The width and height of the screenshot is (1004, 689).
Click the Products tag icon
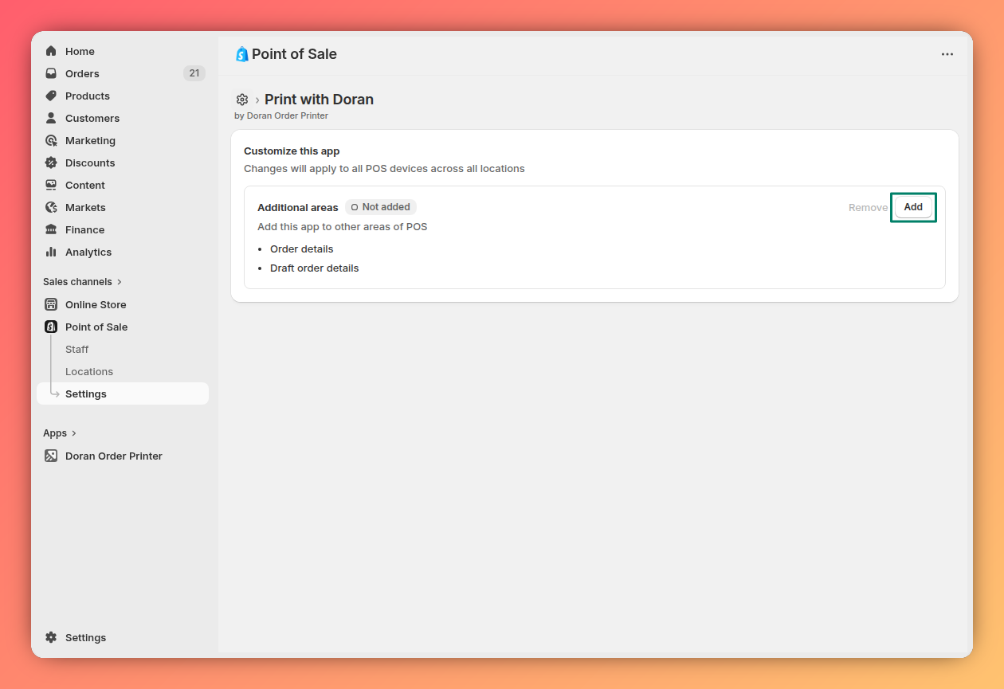(x=51, y=96)
